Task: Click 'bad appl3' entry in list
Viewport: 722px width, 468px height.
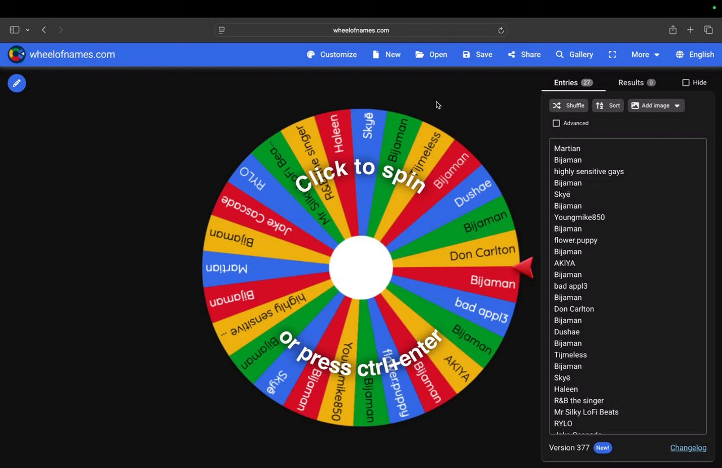Action: 571,286
